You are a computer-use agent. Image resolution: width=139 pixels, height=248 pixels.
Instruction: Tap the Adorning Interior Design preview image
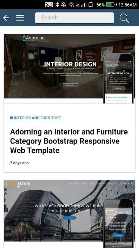pyautogui.click(x=69, y=69)
